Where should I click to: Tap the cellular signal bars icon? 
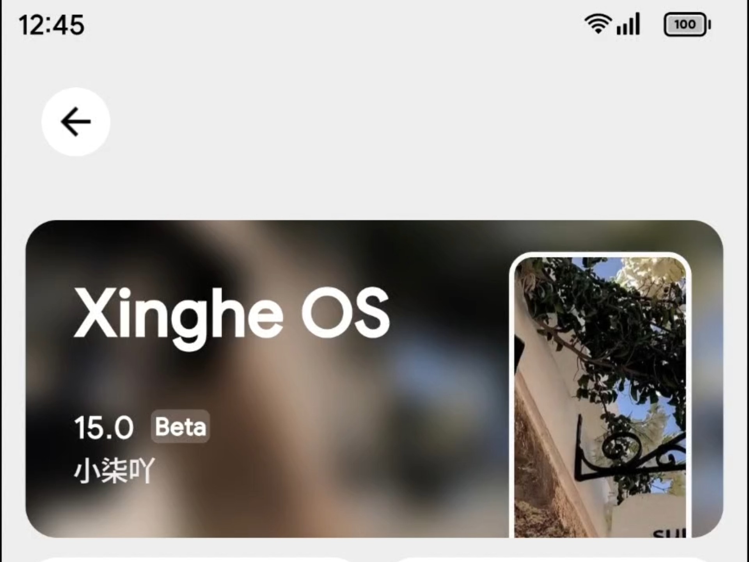click(x=628, y=24)
